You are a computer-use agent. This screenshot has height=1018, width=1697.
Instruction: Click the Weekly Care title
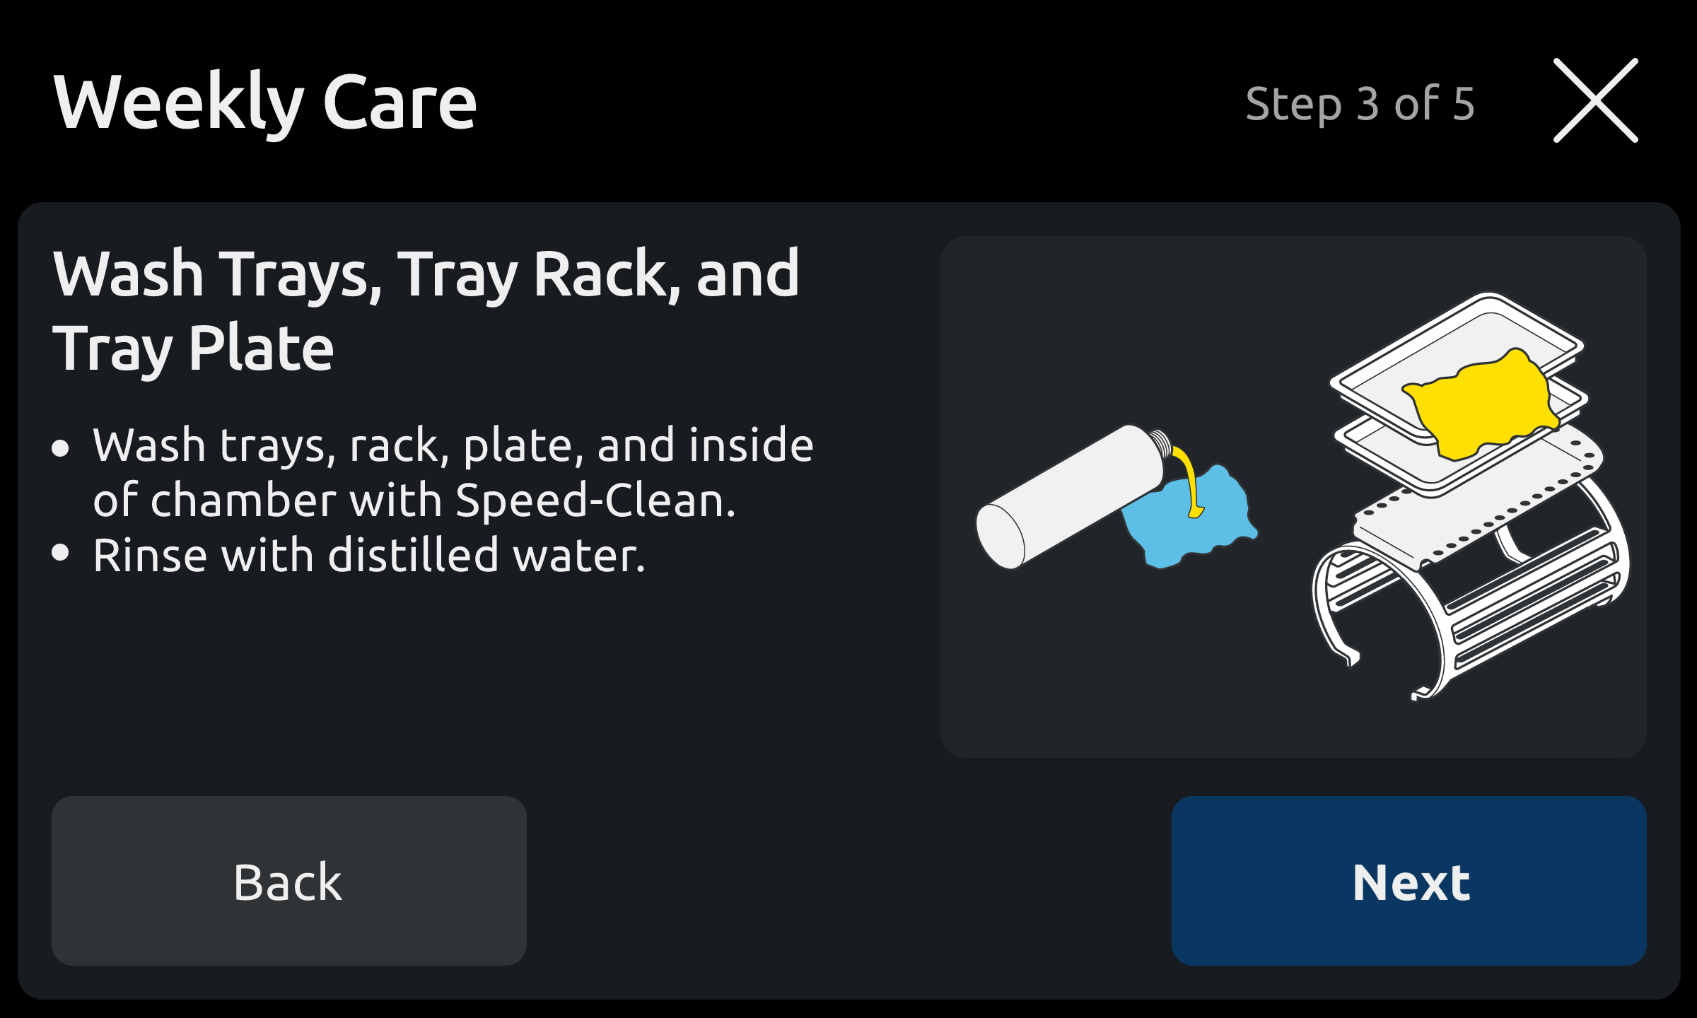tap(265, 101)
